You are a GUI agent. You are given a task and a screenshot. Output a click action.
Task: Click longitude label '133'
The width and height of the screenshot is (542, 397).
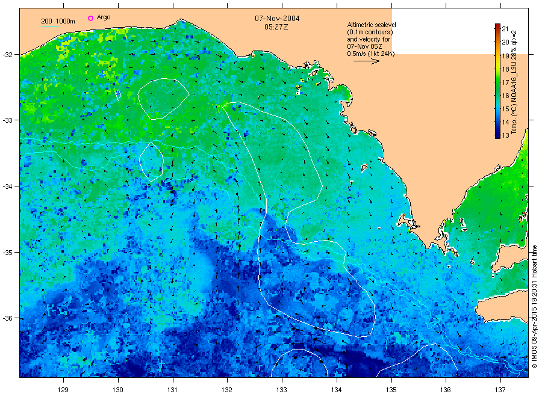(x=282, y=390)
